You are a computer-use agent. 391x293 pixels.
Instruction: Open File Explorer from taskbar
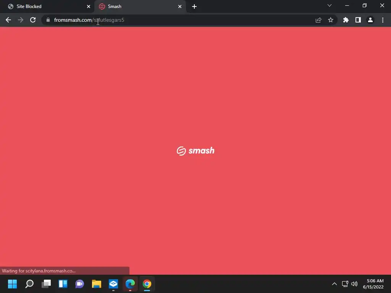(97, 284)
